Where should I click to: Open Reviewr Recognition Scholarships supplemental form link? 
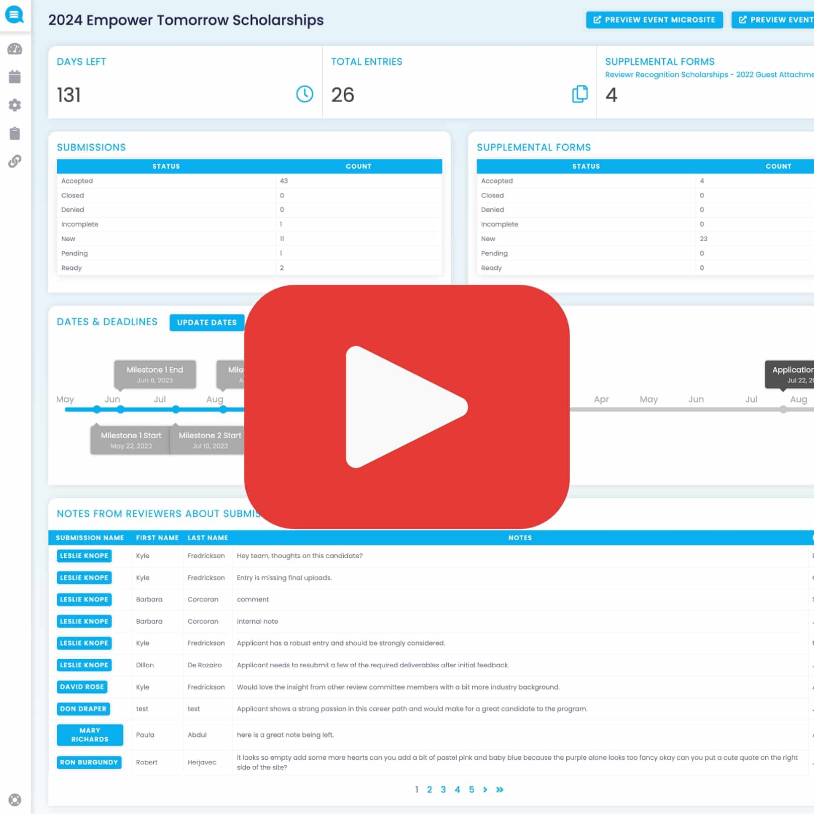click(x=709, y=74)
